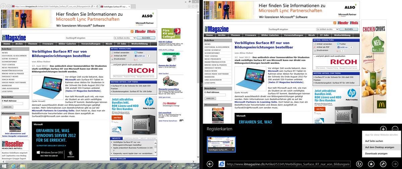Click Google +1 button on left page
402x169 pixels.
[136, 59]
